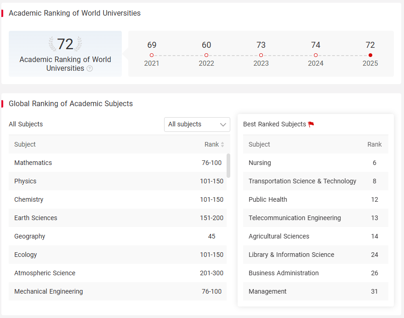Click the Academic Ranking of World Universities heading
The image size is (404, 318).
(x=75, y=13)
